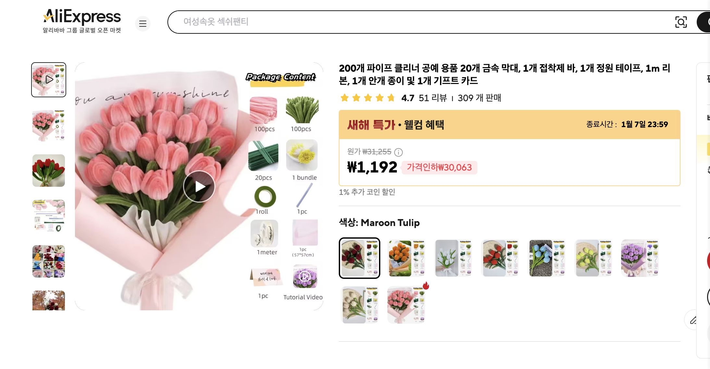Open the hamburger category menu
710x369 pixels.
point(143,24)
